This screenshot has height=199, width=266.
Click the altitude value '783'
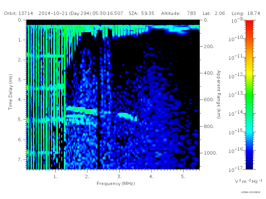pyautogui.click(x=192, y=13)
